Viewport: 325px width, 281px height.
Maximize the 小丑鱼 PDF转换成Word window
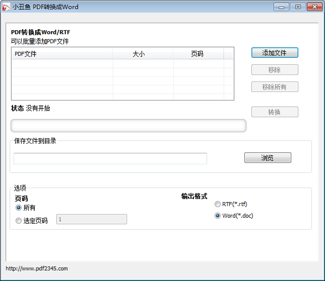click(297, 7)
